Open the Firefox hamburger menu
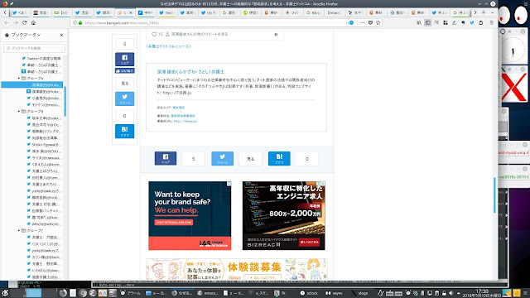This screenshot has width=530, height=298. coord(491,22)
